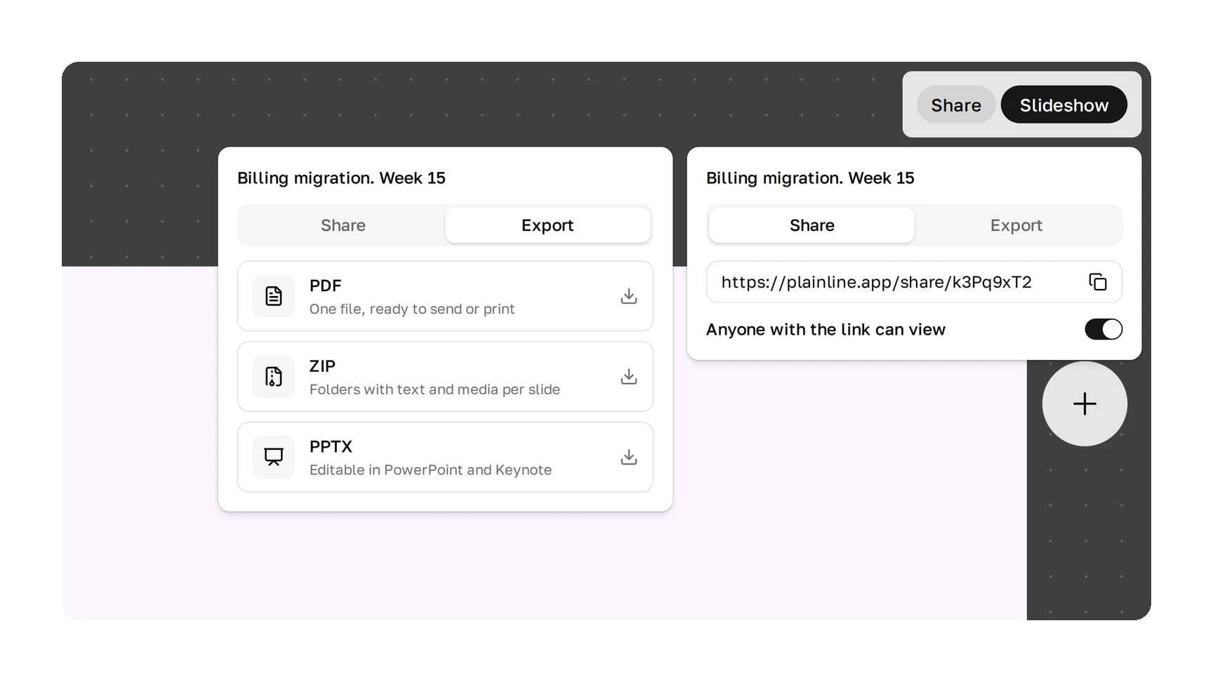Select Share tab in link panel
1213x682 pixels.
(812, 225)
